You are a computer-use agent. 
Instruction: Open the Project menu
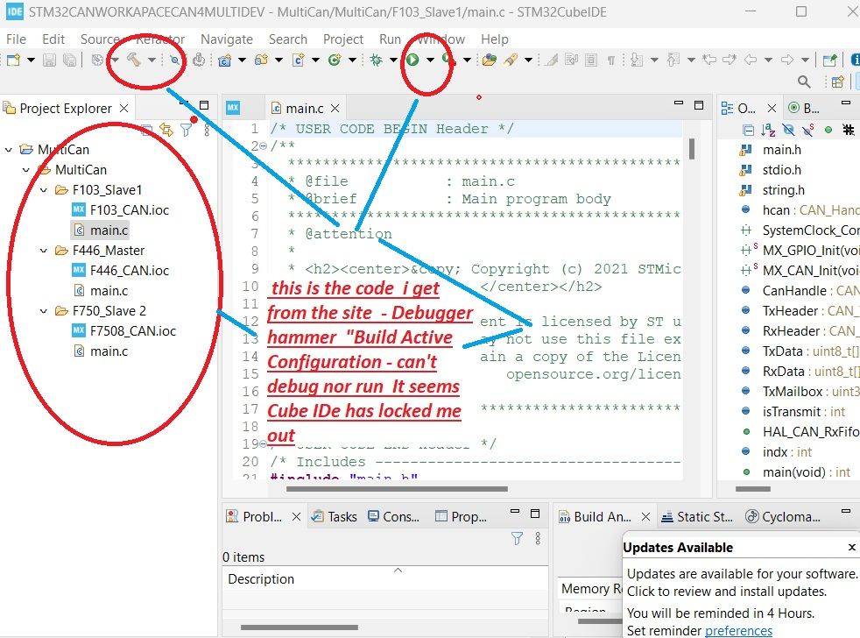pos(342,39)
